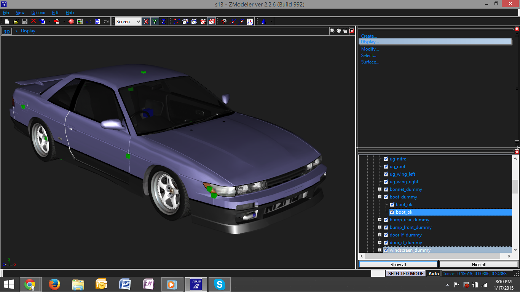Open Microsoft Word from the taskbar
520x292 pixels.
point(125,284)
